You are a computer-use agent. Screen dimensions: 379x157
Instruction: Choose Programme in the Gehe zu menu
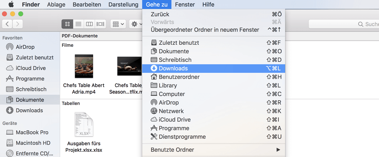pos(214,128)
